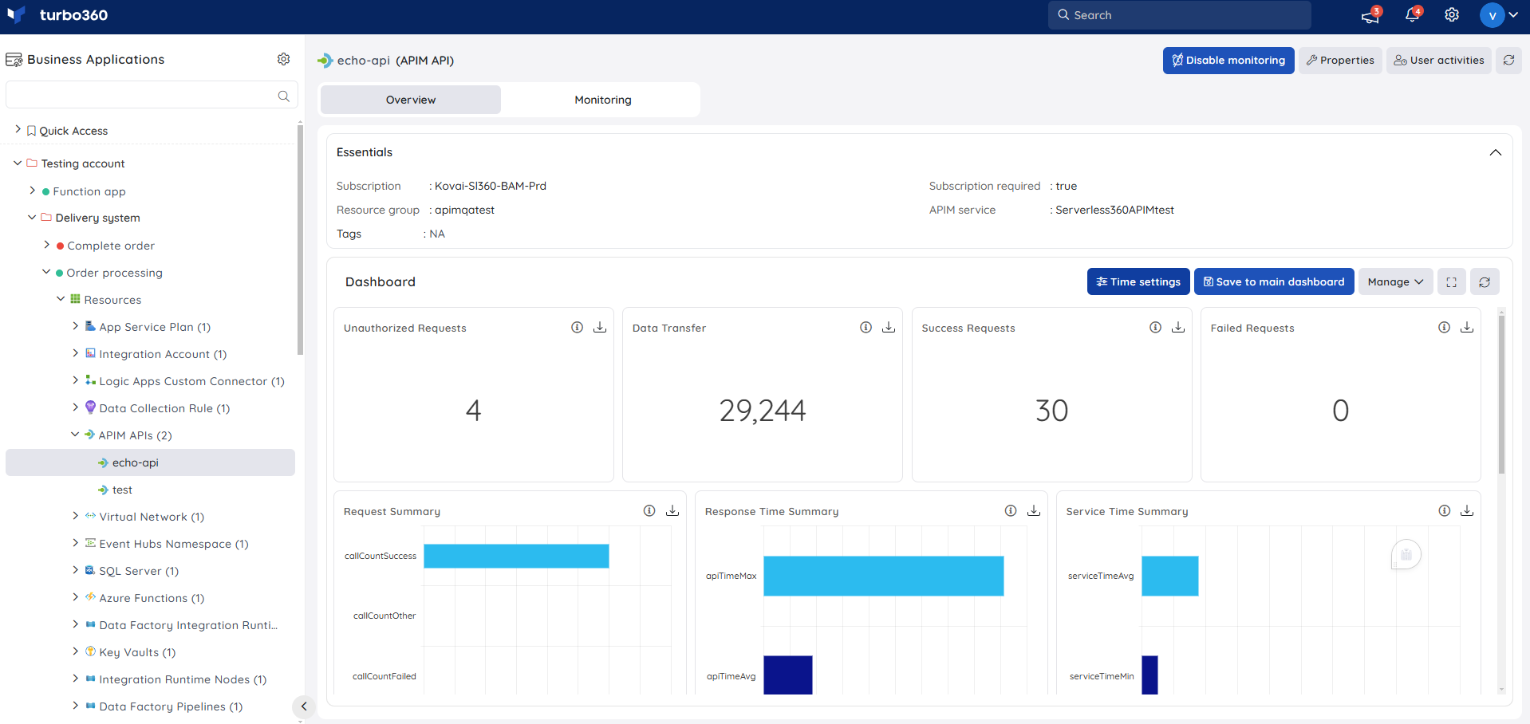Collapse the Testing account folder
The image size is (1530, 724).
point(18,163)
